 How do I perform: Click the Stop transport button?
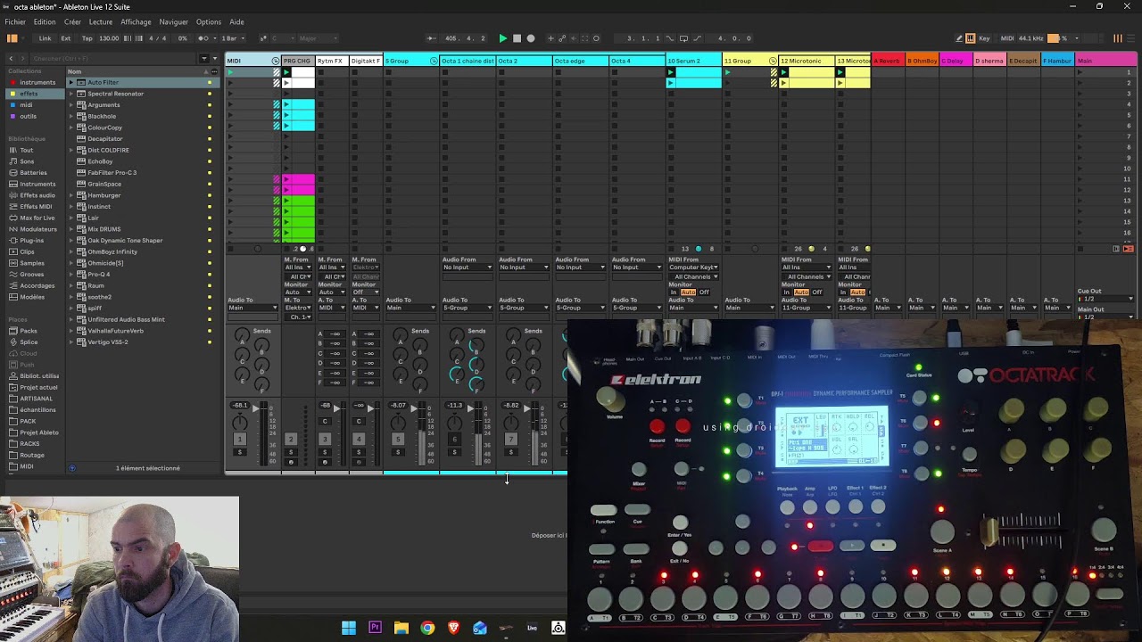[517, 38]
